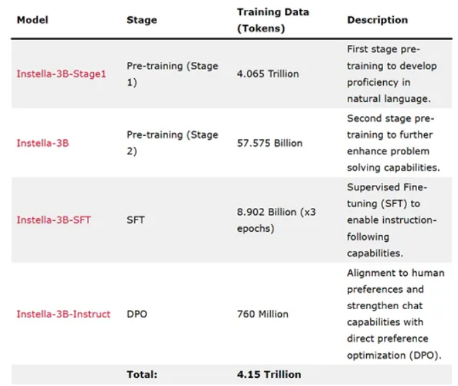Click the Description column header
The image size is (458, 386).
[x=378, y=20]
